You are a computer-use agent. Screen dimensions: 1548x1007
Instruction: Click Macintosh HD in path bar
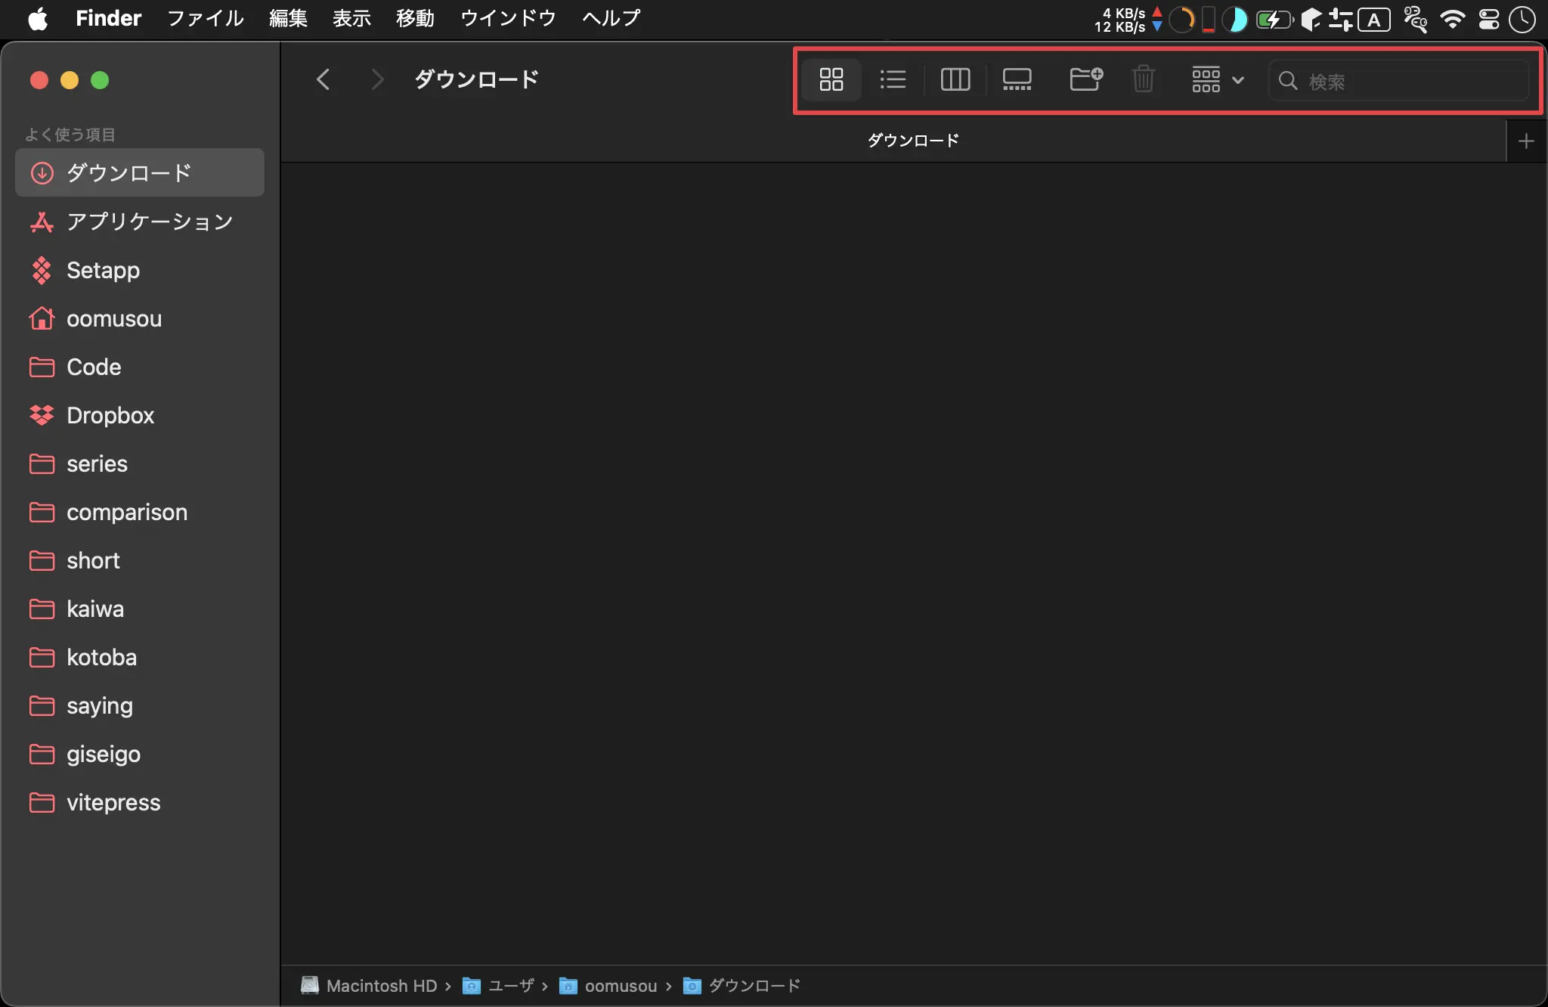(369, 986)
